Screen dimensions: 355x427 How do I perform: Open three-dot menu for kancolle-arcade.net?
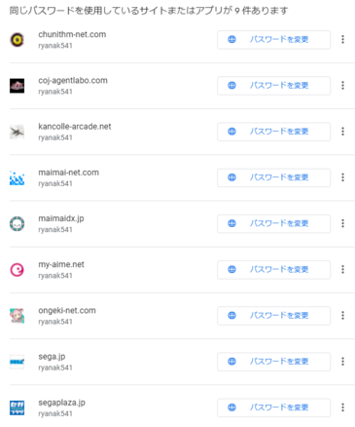point(342,132)
